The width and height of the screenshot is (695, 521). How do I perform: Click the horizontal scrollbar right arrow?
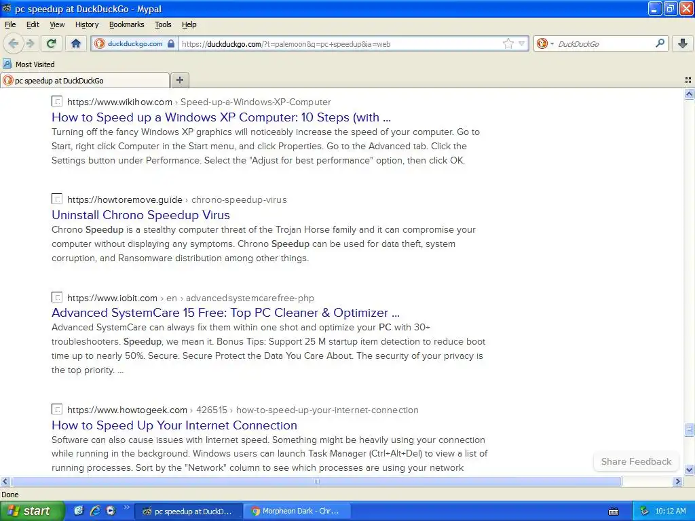click(677, 481)
